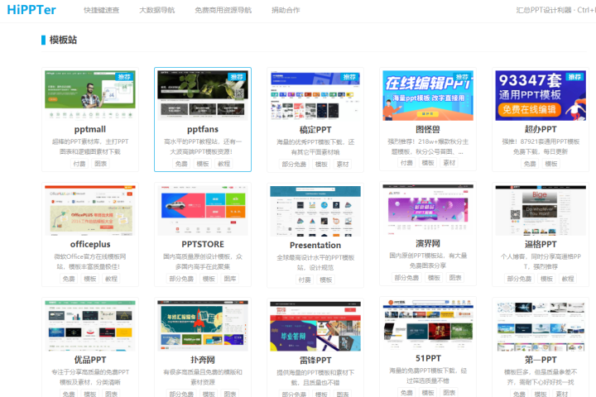Click the 图怪兽 title link

tap(428, 129)
